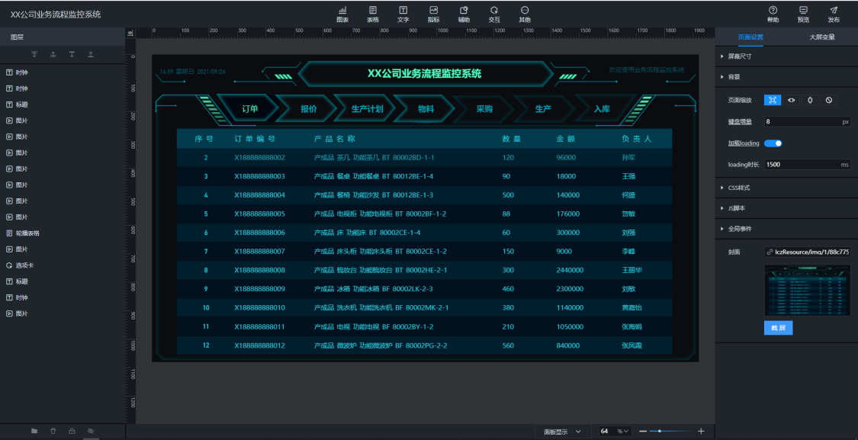Switch to the 大屏变量 tab
Image resolution: width=858 pixels, height=440 pixels.
(x=821, y=37)
